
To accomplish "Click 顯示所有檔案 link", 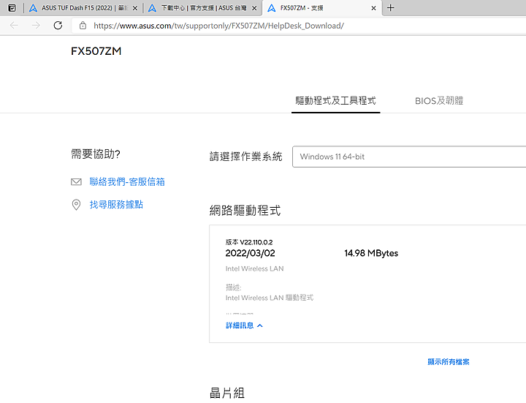I will pos(448,362).
